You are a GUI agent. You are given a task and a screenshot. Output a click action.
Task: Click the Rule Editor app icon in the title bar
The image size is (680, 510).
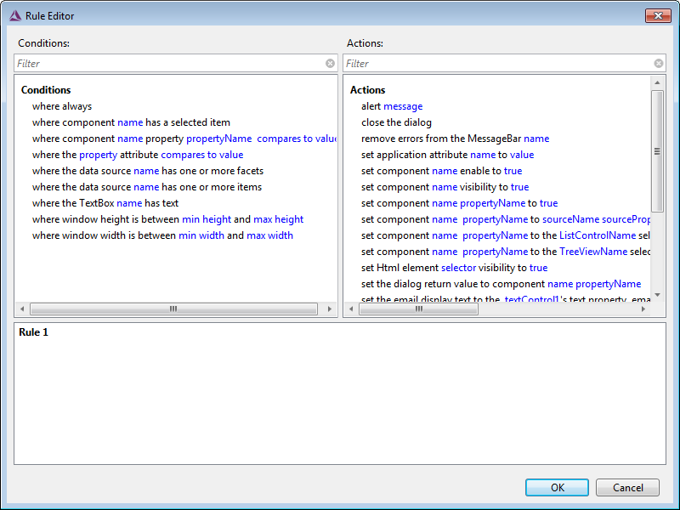15,15
